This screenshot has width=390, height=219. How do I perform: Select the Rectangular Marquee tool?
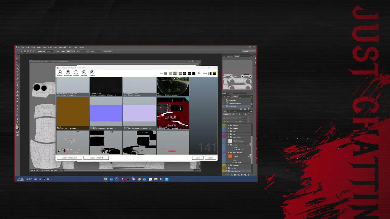pyautogui.click(x=17, y=62)
